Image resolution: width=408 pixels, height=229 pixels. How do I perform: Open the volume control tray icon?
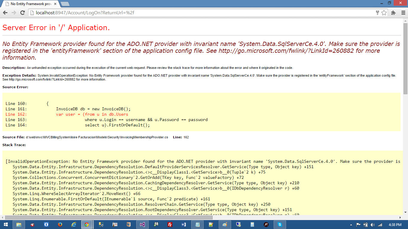pos(372,225)
